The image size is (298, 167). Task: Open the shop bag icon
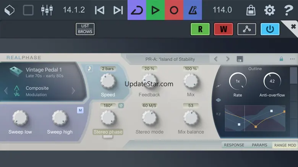click(x=251, y=10)
